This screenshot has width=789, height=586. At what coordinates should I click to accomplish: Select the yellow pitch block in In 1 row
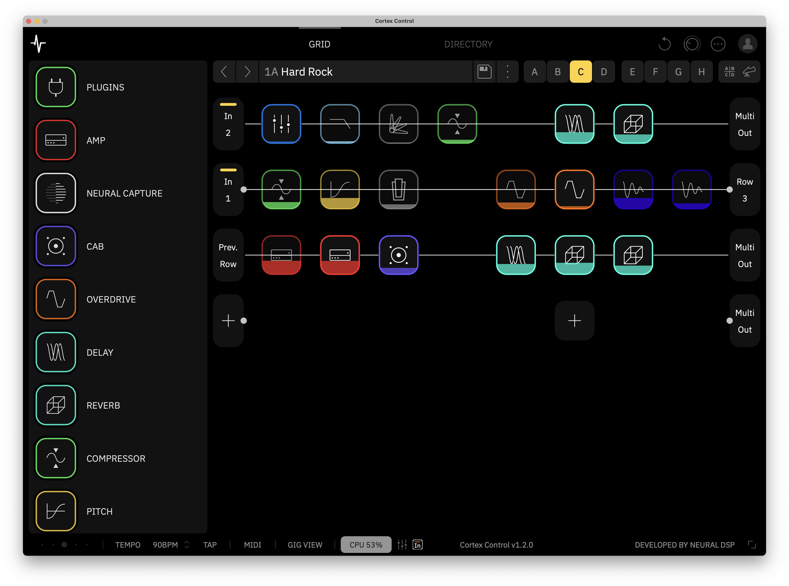pyautogui.click(x=340, y=190)
